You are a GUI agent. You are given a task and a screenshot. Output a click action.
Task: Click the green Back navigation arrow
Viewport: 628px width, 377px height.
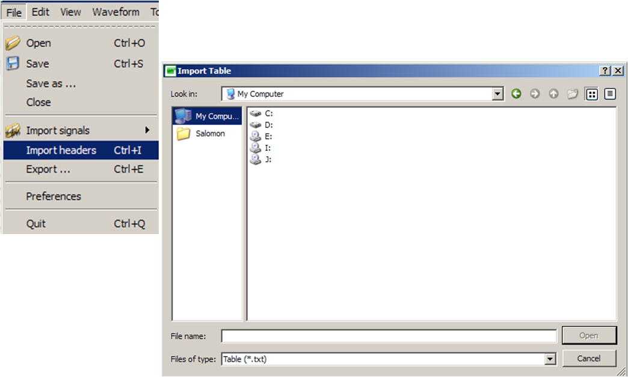pos(516,94)
